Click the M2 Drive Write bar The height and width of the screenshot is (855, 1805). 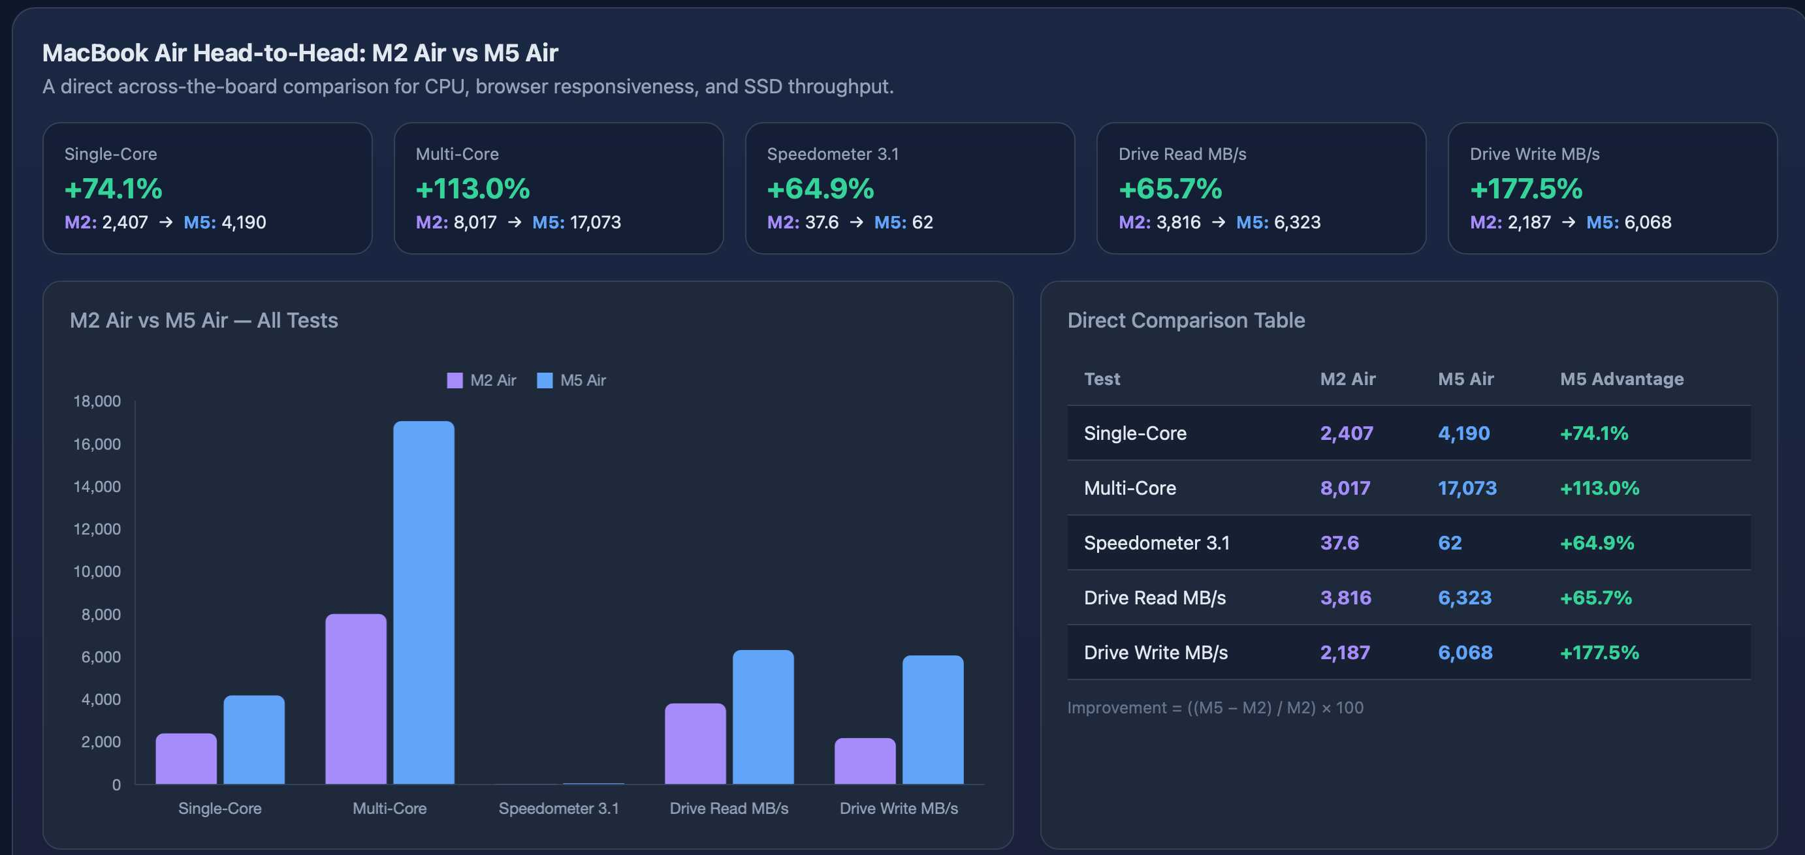pos(865,760)
